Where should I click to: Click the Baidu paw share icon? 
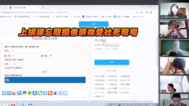tap(55, 93)
